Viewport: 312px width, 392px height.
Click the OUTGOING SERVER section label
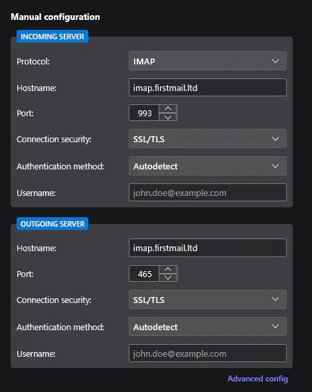click(x=52, y=224)
